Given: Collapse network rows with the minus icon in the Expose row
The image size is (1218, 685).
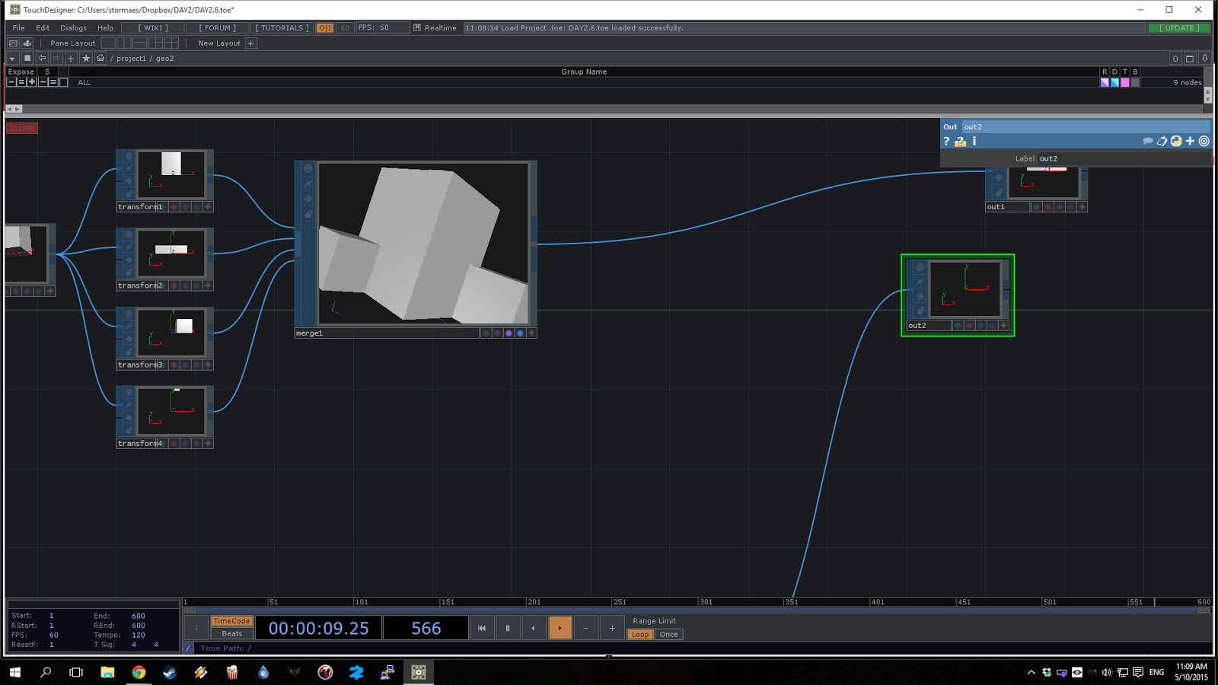Looking at the screenshot, I should click(x=11, y=82).
